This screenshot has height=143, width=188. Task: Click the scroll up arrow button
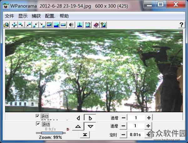pos(78,126)
